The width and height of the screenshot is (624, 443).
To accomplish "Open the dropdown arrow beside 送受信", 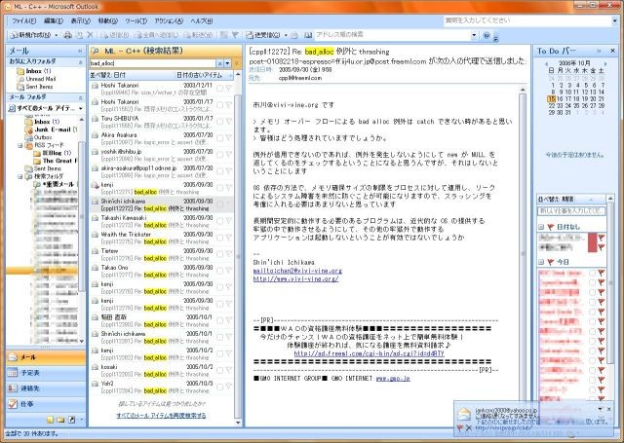I will (x=286, y=35).
